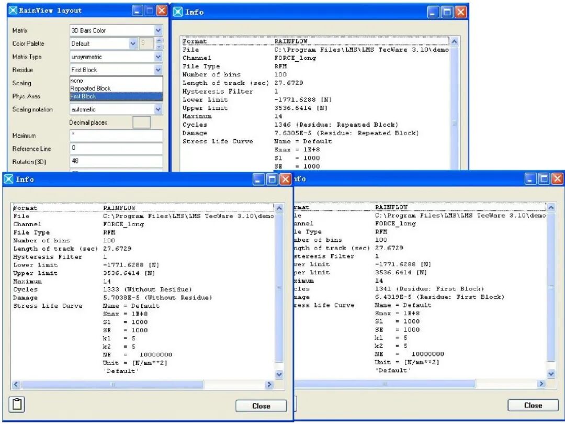This screenshot has height=424, width=565.
Task: Click the clipboard copy icon in left Info window
Action: pos(17,404)
